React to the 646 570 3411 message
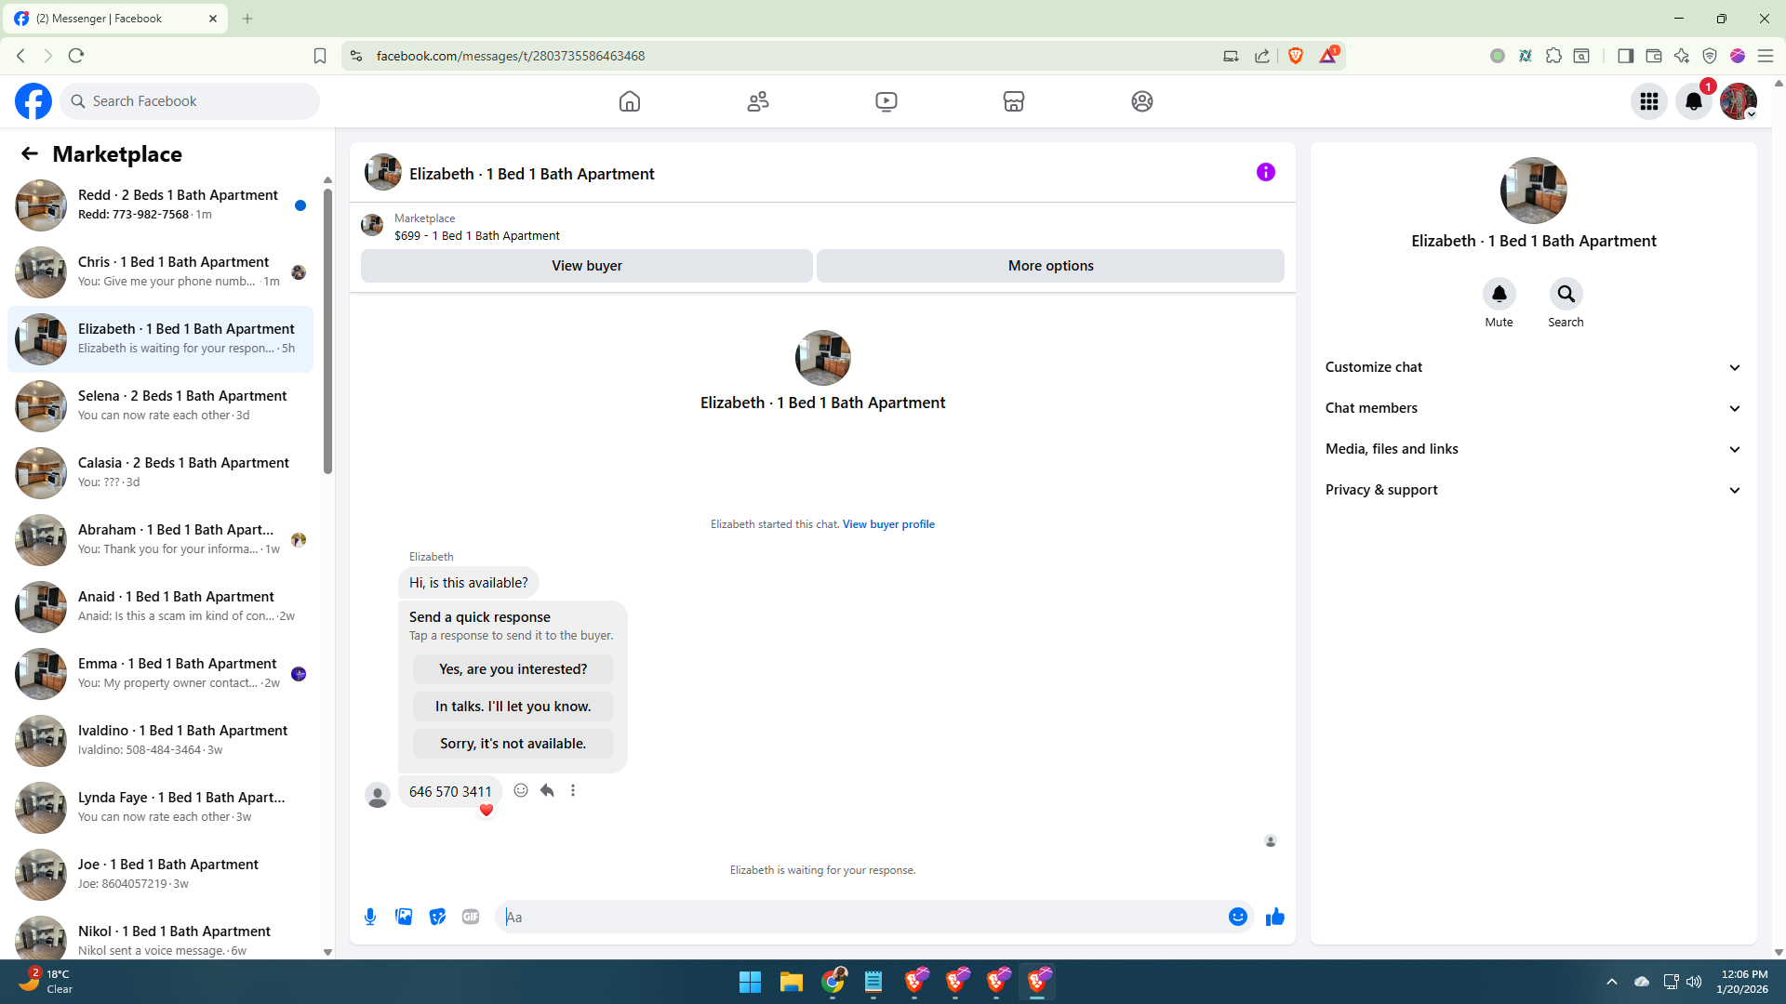 521,790
